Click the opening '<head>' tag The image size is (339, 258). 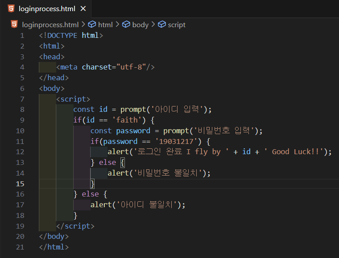click(52, 57)
